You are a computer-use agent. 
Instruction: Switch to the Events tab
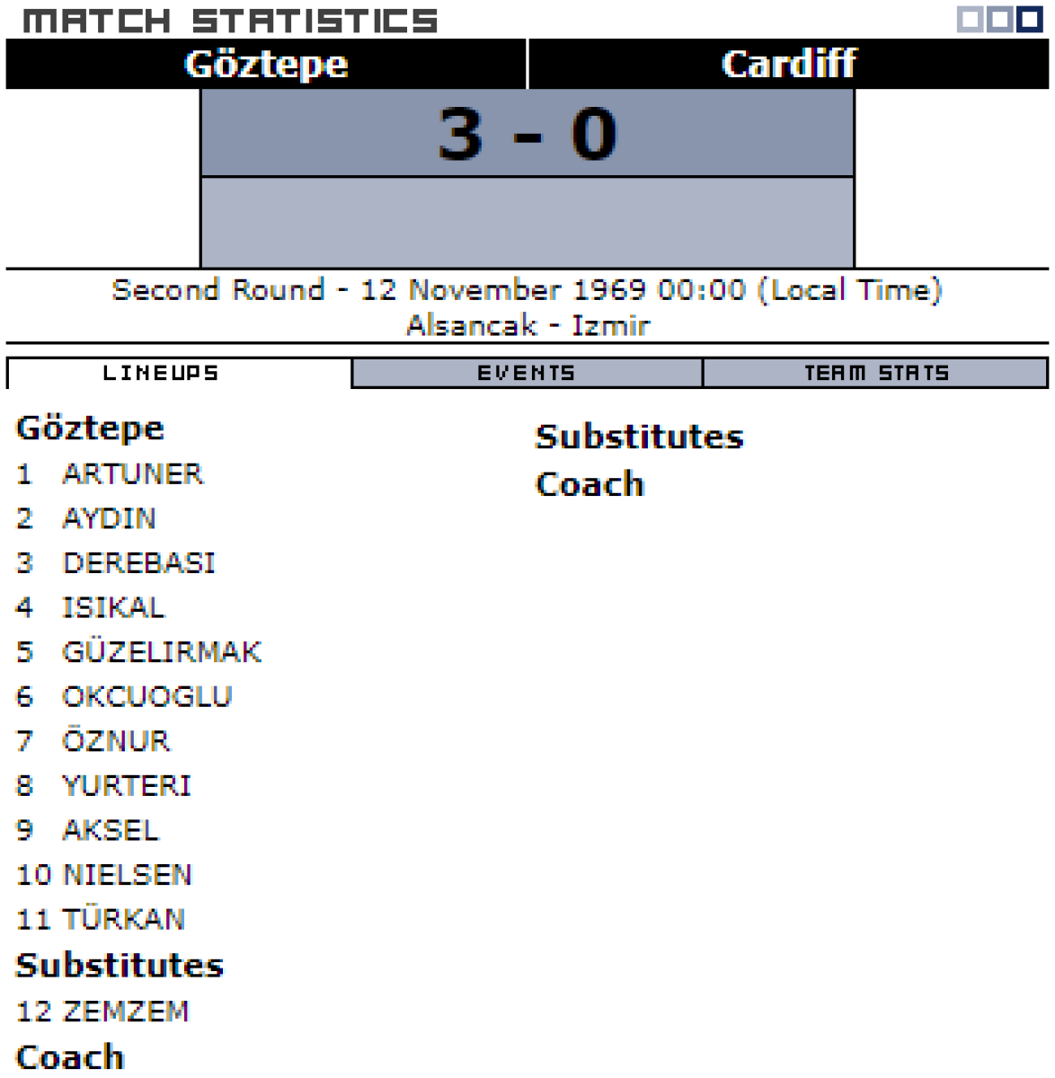(527, 373)
